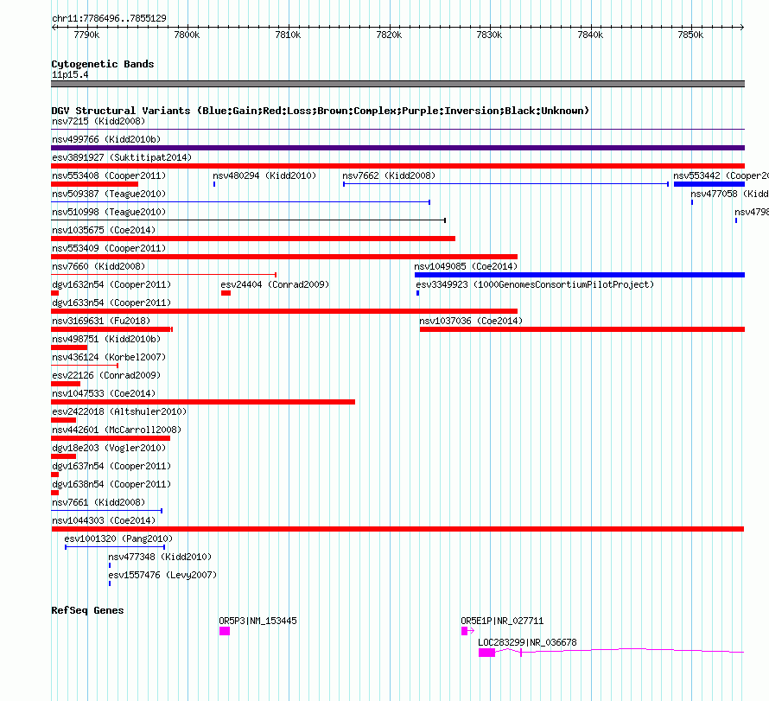Click the nsv477058 variant label
This screenshot has height=701, width=769.
click(729, 194)
